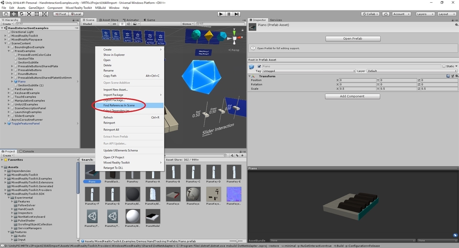Choose Reimport All in context menu
Image resolution: width=459 pixels, height=248 pixels.
pyautogui.click(x=130, y=130)
